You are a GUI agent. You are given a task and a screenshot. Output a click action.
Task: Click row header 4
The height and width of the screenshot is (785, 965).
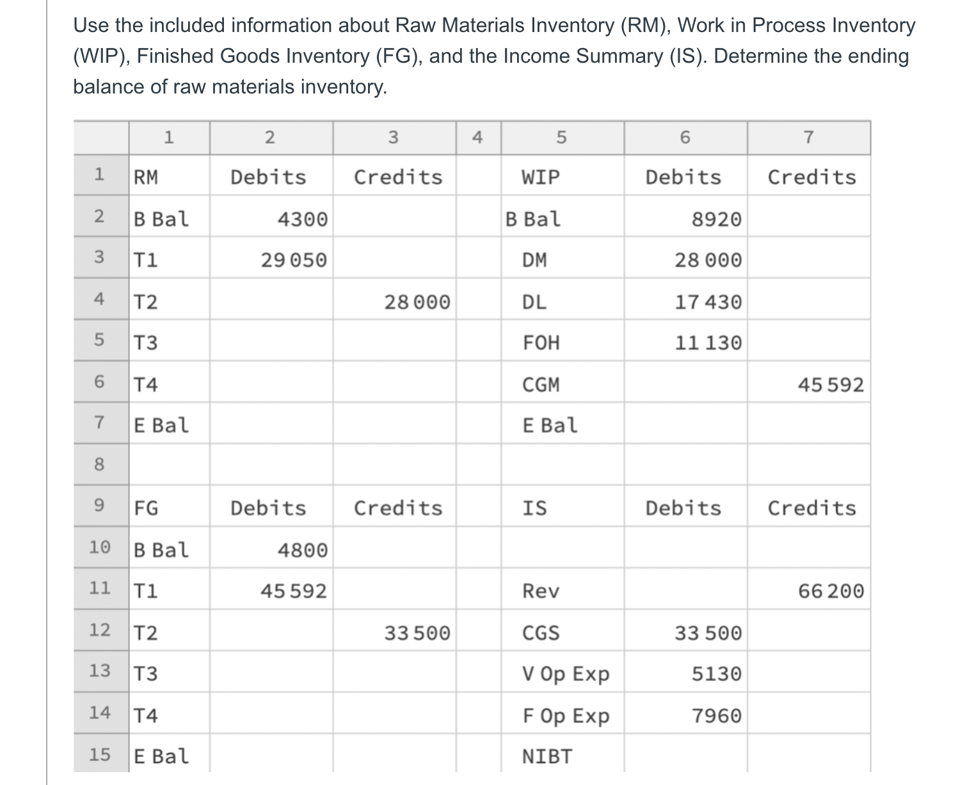pos(100,299)
